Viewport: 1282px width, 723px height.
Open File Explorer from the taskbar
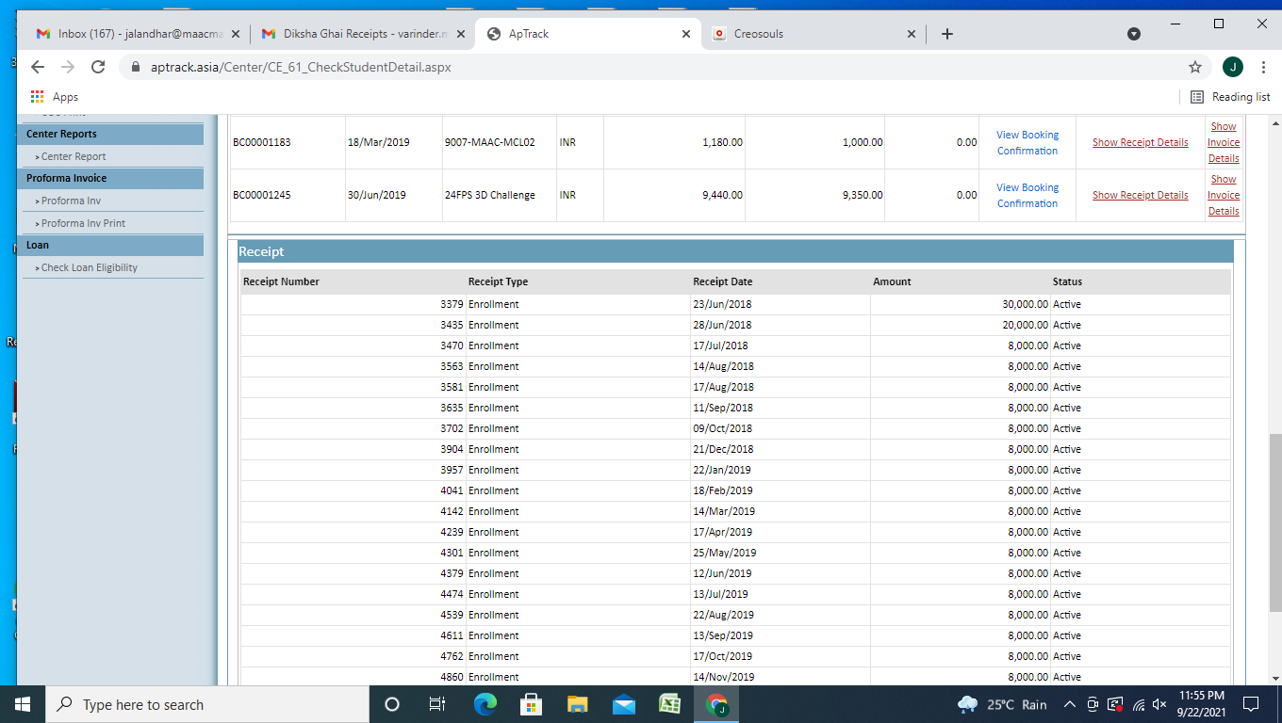pos(577,704)
